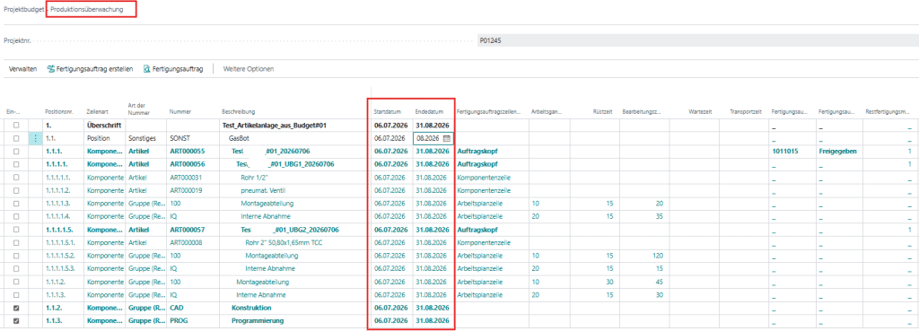Uncheck the Konstruktion row checkbox
The width and height of the screenshot is (919, 331).
(16, 308)
